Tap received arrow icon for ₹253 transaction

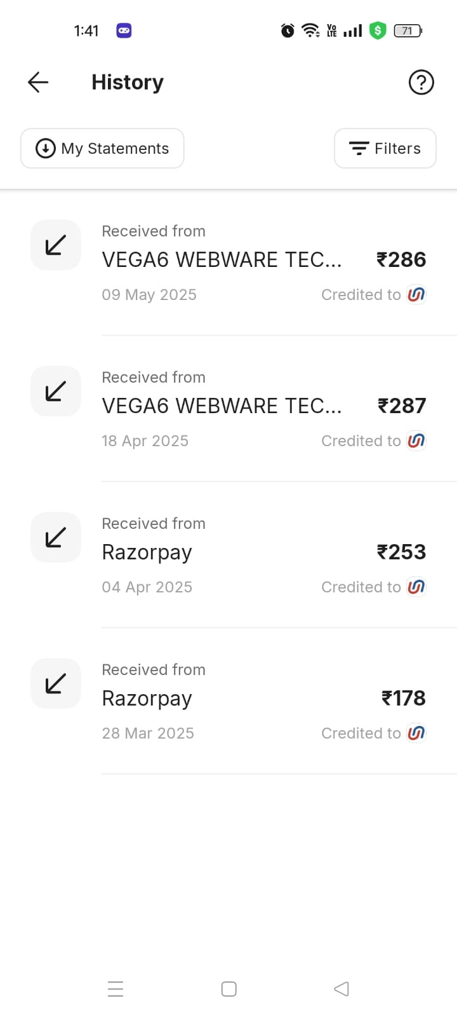pos(56,537)
